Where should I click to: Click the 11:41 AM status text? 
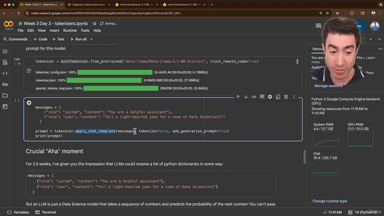335,212
